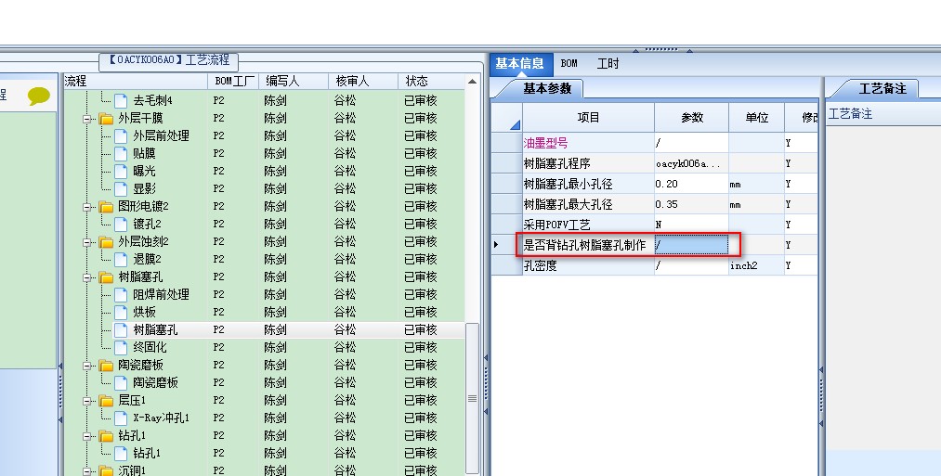941x476 pixels.
Task: Click document icon of 外层前处理
Action: [x=122, y=136]
